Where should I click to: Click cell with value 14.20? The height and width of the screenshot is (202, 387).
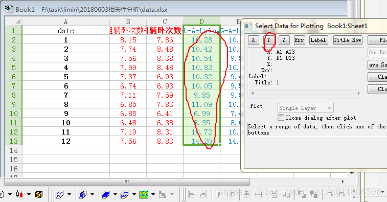(201, 141)
